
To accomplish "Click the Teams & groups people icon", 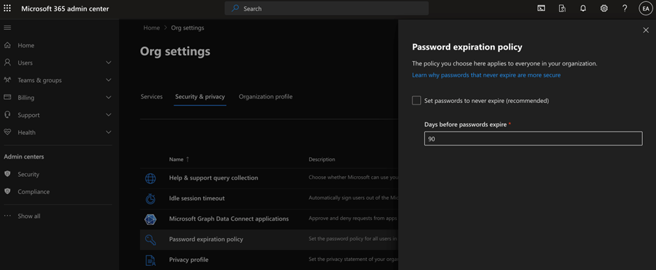I will 7,80.
